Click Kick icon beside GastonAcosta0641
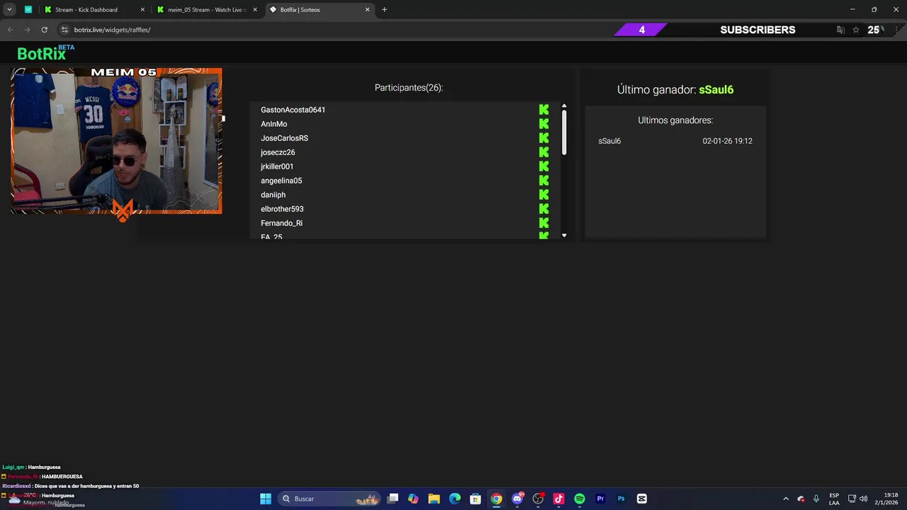Image resolution: width=907 pixels, height=510 pixels. 543,110
